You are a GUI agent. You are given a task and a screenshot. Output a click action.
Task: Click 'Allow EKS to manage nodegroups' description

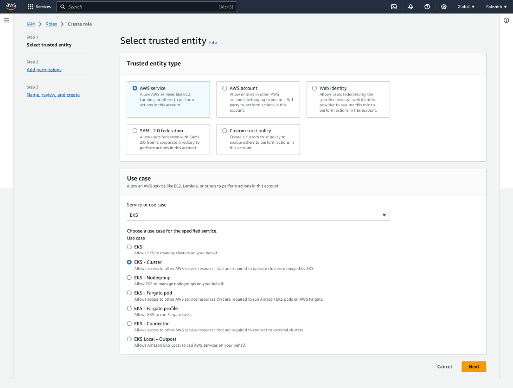click(x=180, y=284)
